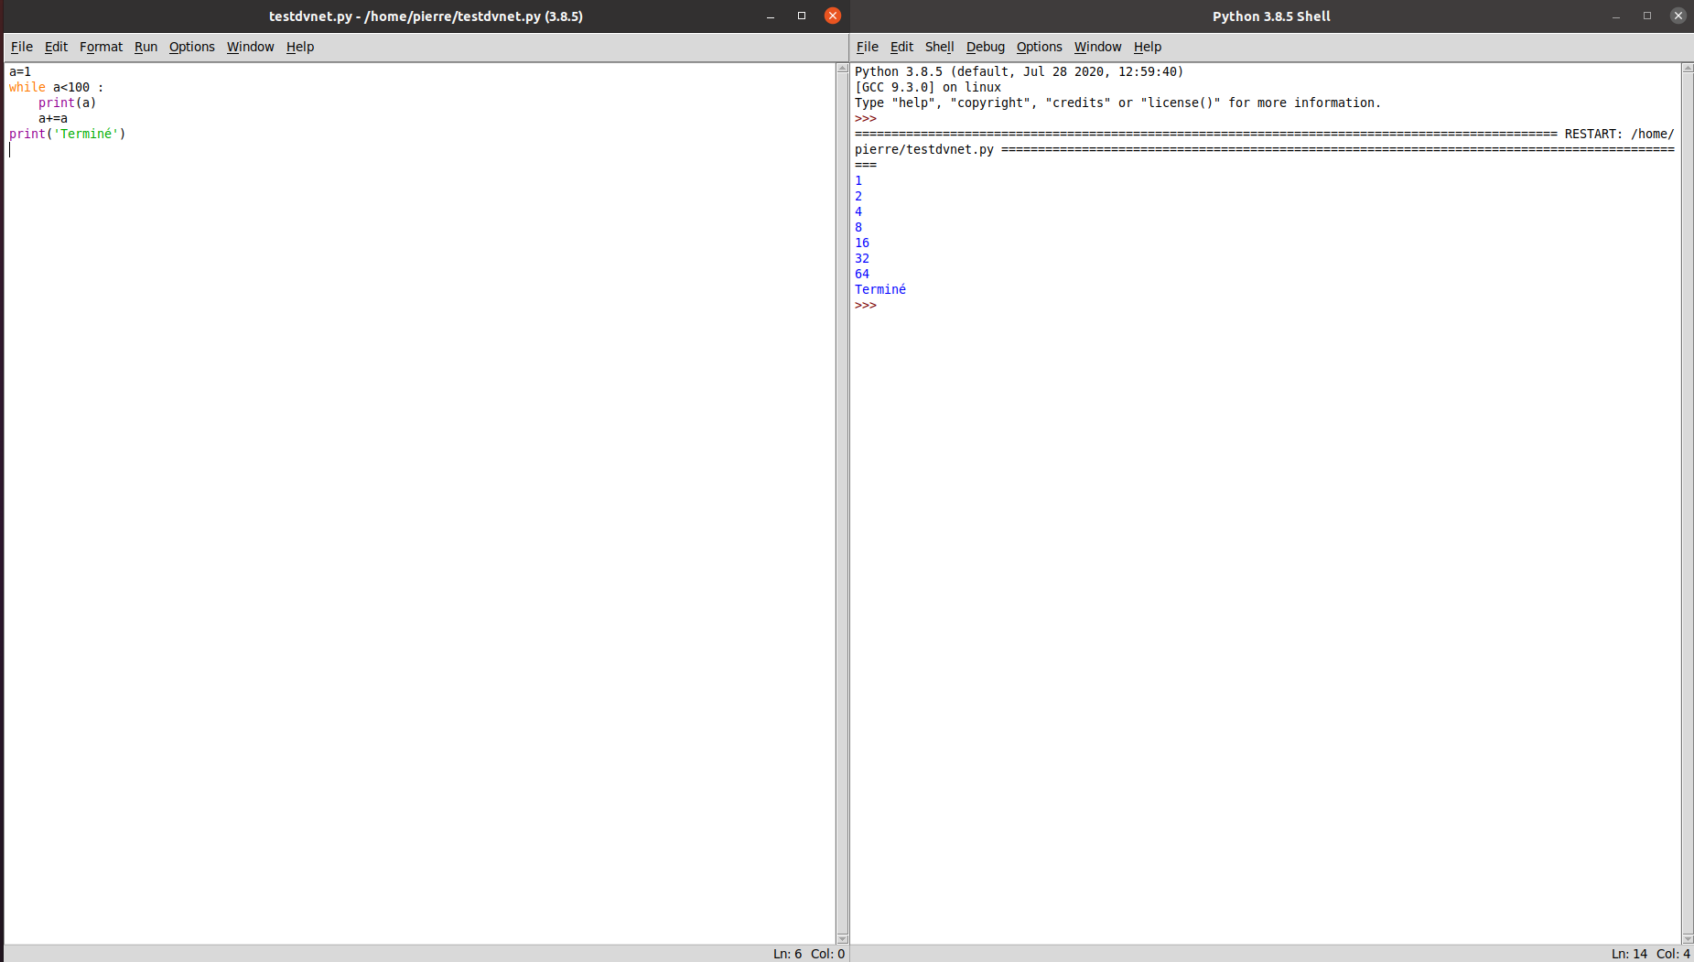Click the last '>>>' prompt in shell

[x=866, y=305]
